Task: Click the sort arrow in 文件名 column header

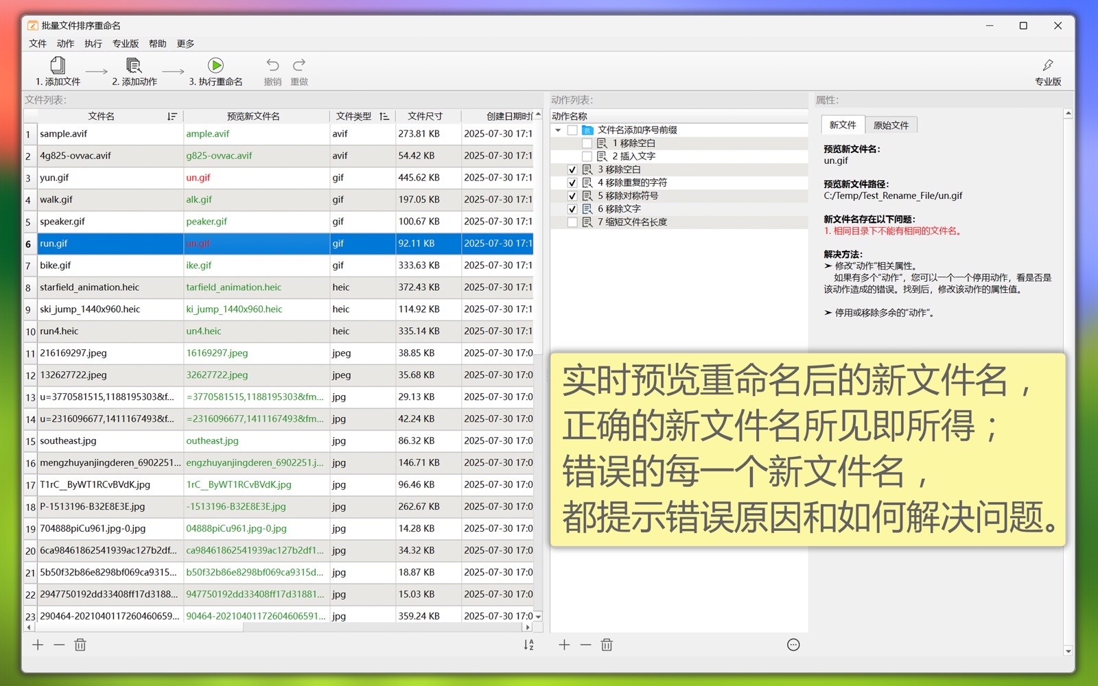Action: point(172,117)
